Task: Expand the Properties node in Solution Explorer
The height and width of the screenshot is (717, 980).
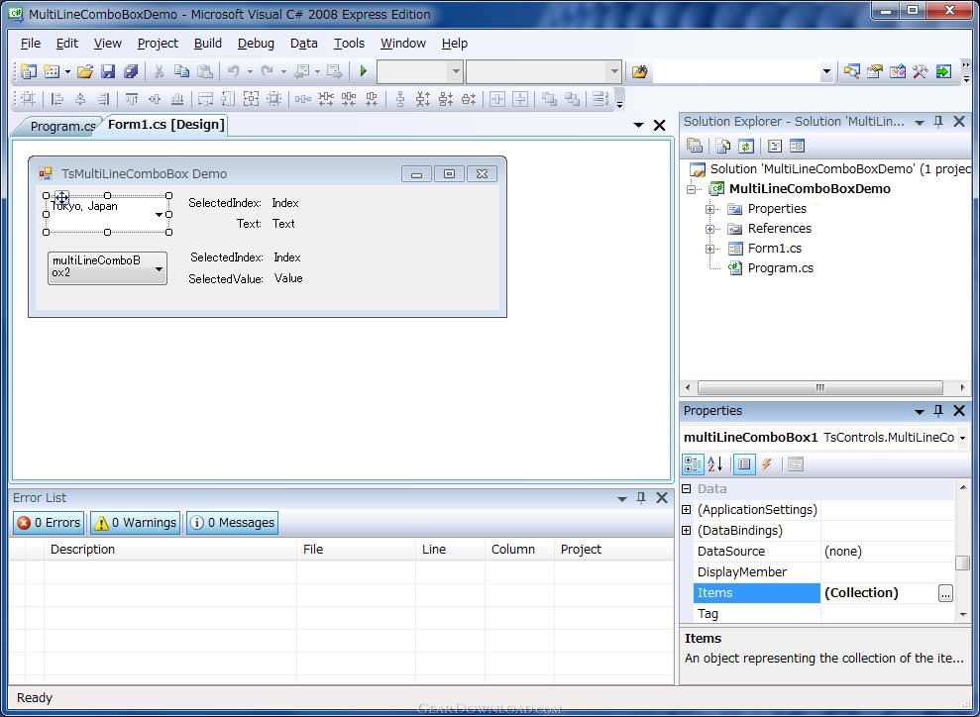Action: click(x=710, y=209)
